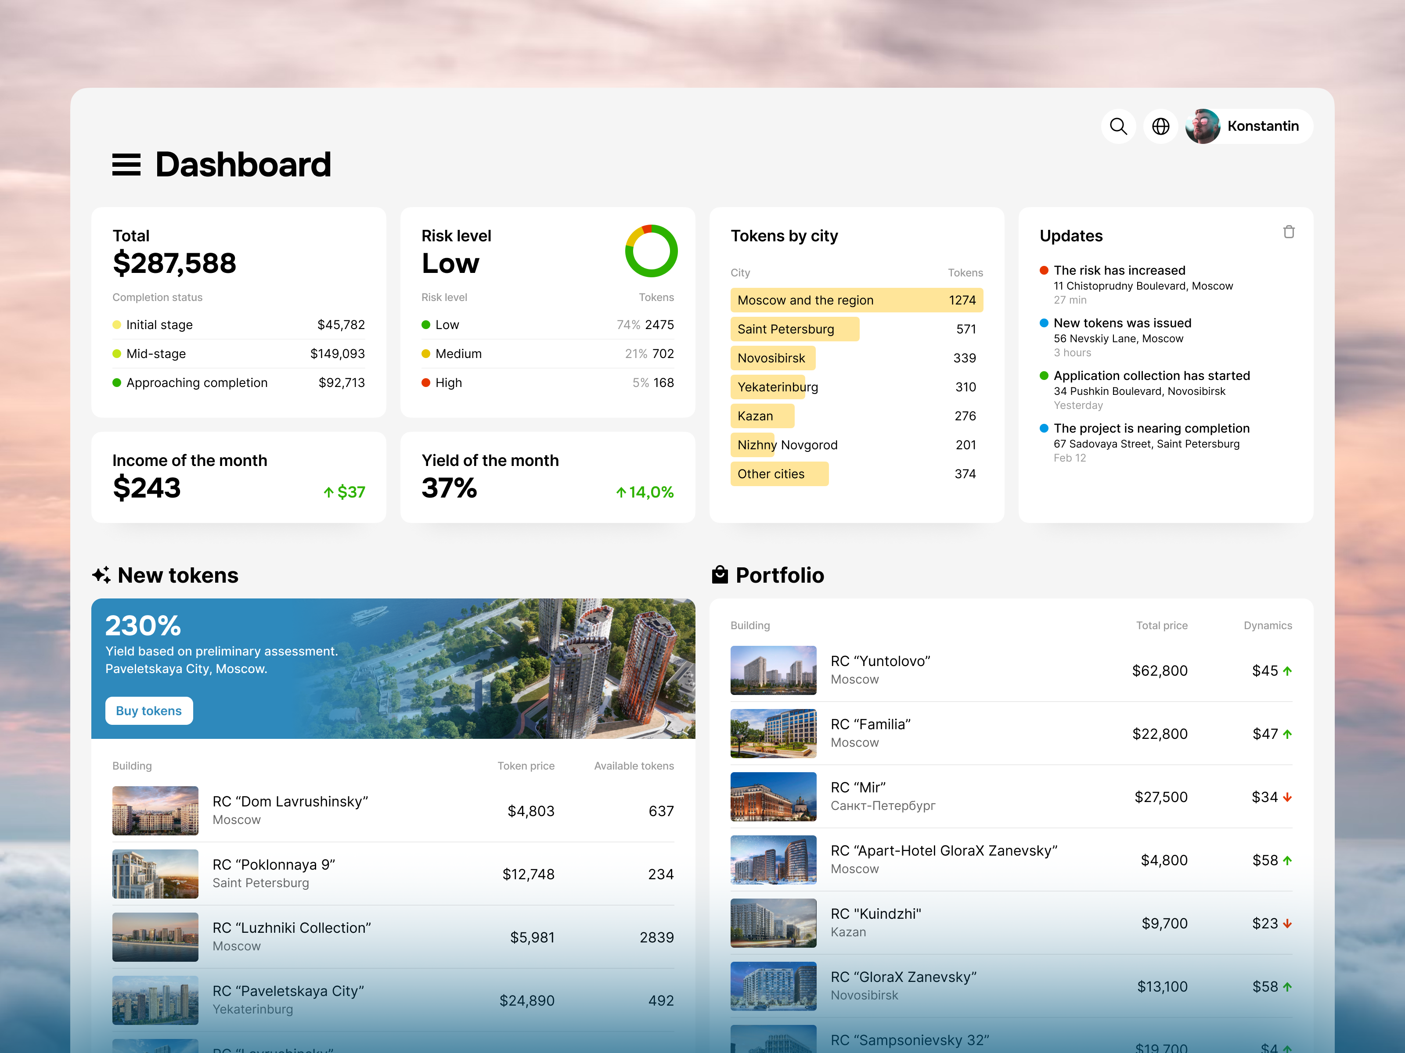
Task: Click "The risk has increased" update
Action: pyautogui.click(x=1119, y=270)
